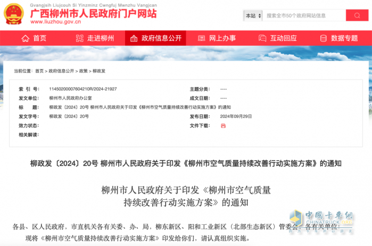Open the 政府信息公开 breadcrumb link
The height and width of the screenshot is (246, 372).
coord(61,71)
